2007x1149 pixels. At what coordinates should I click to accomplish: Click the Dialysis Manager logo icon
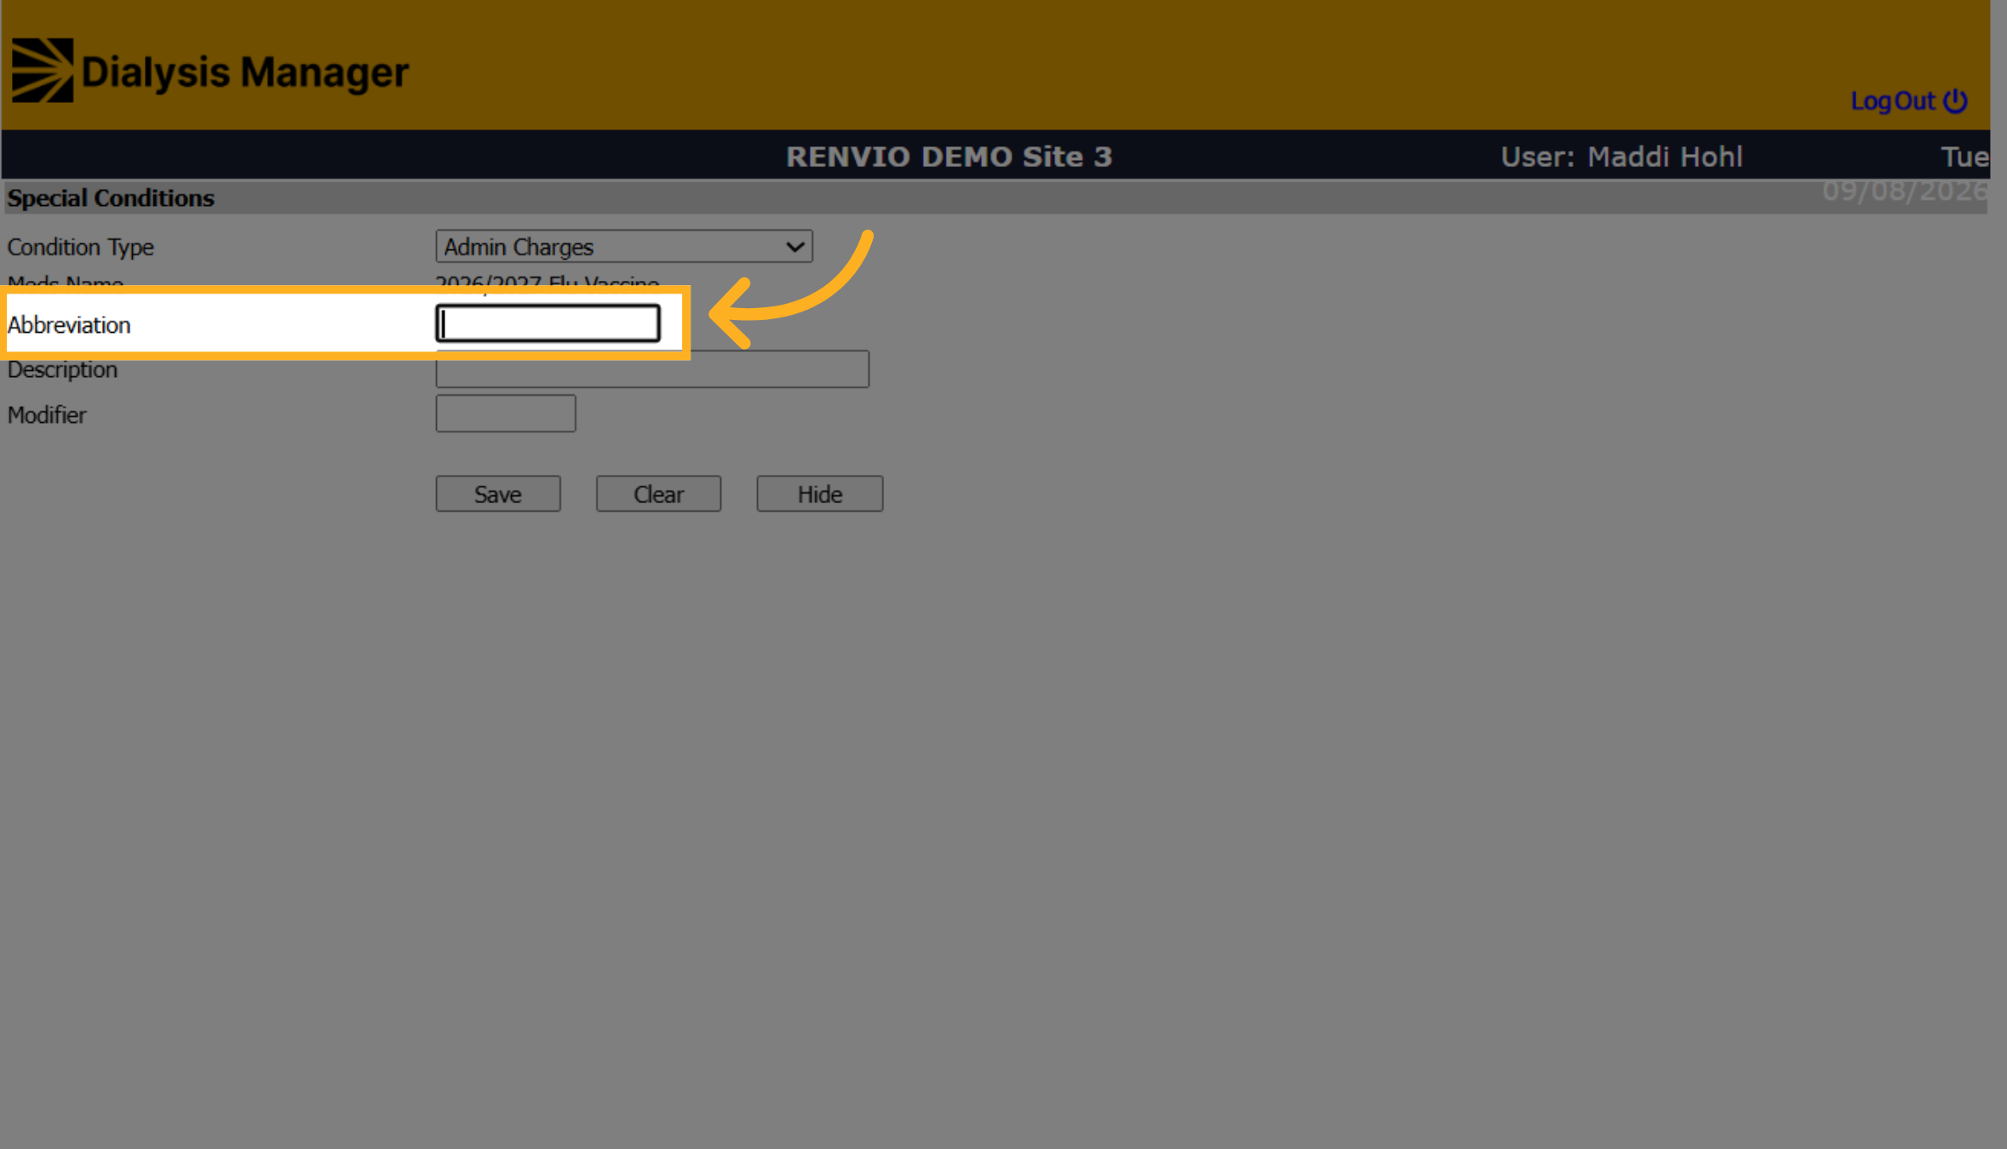point(43,71)
